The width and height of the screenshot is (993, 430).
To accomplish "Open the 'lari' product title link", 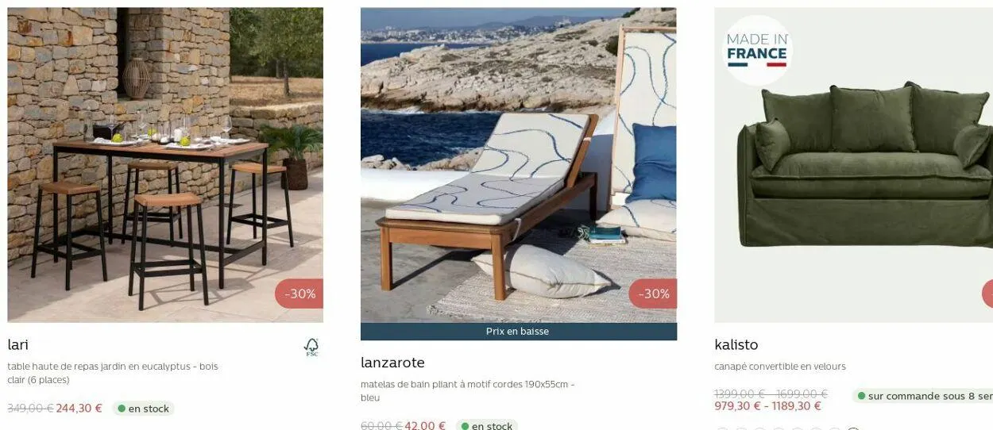I will (17, 344).
